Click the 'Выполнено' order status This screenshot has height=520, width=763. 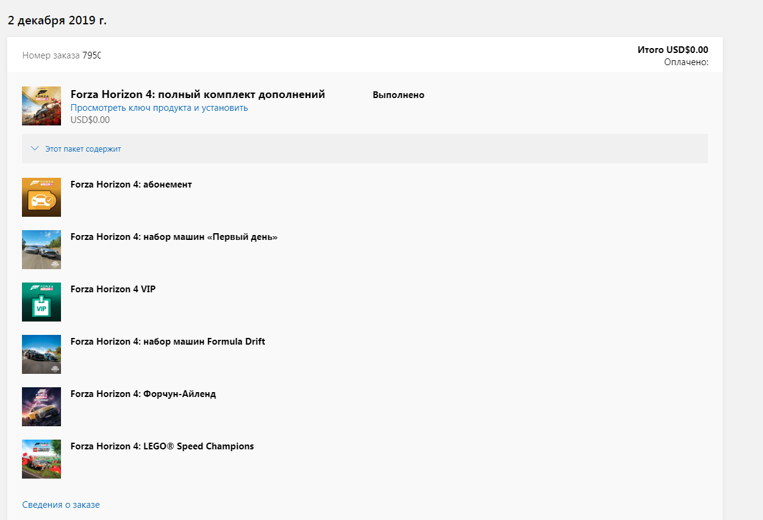(398, 95)
